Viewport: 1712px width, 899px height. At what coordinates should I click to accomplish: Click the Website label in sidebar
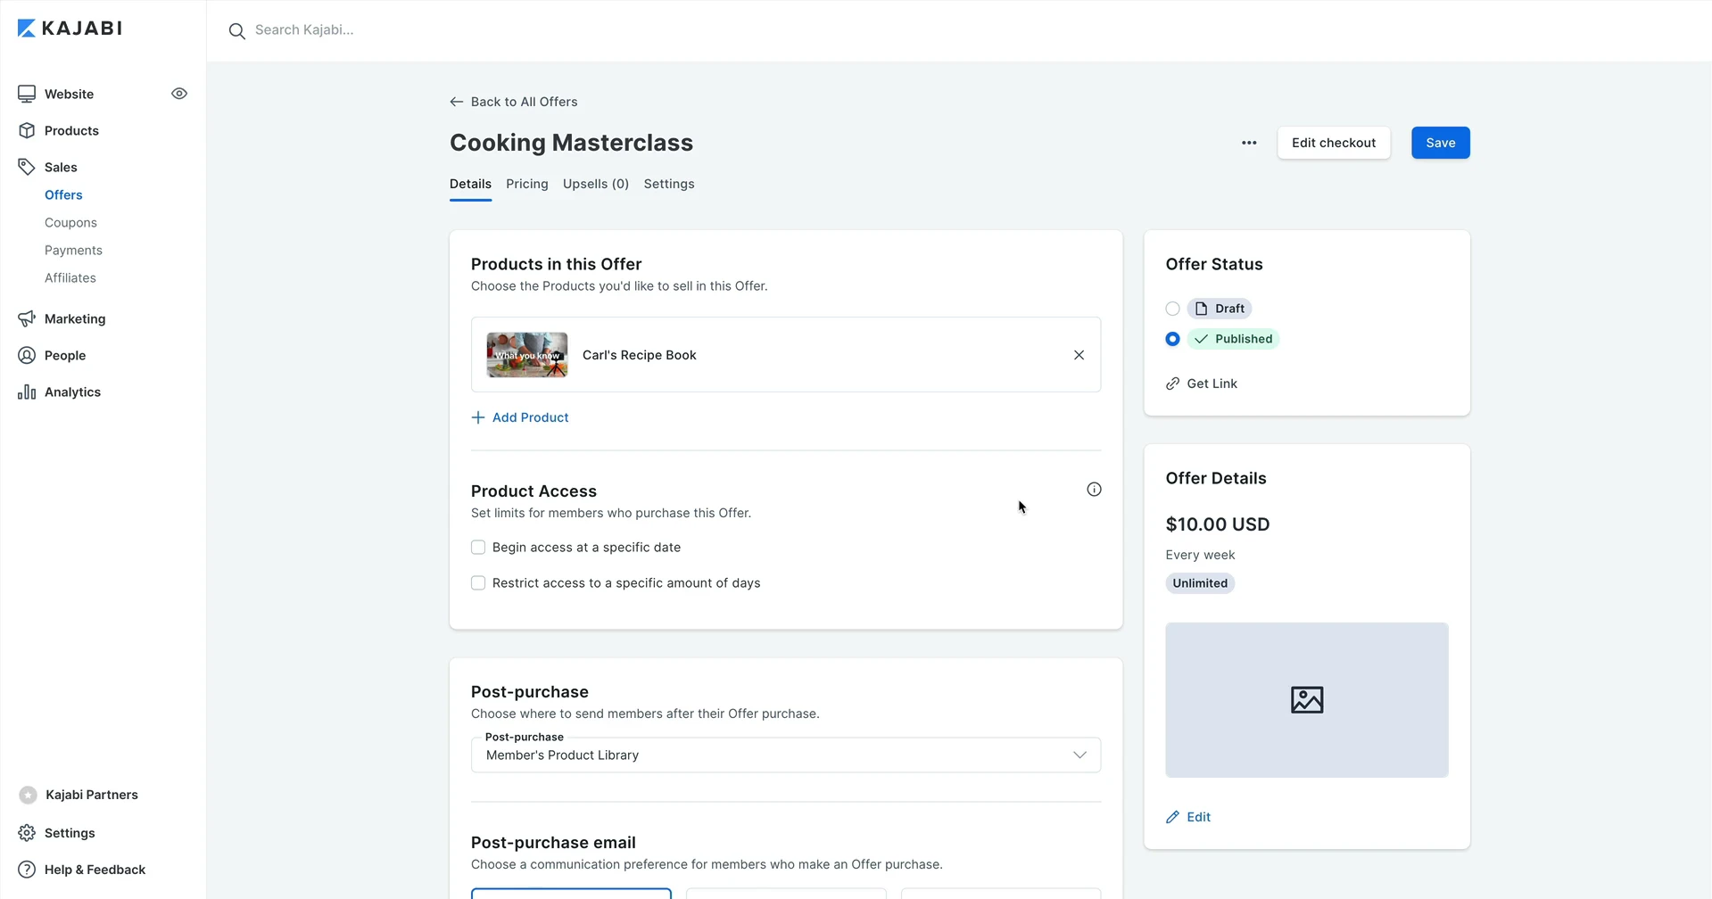[x=69, y=94]
